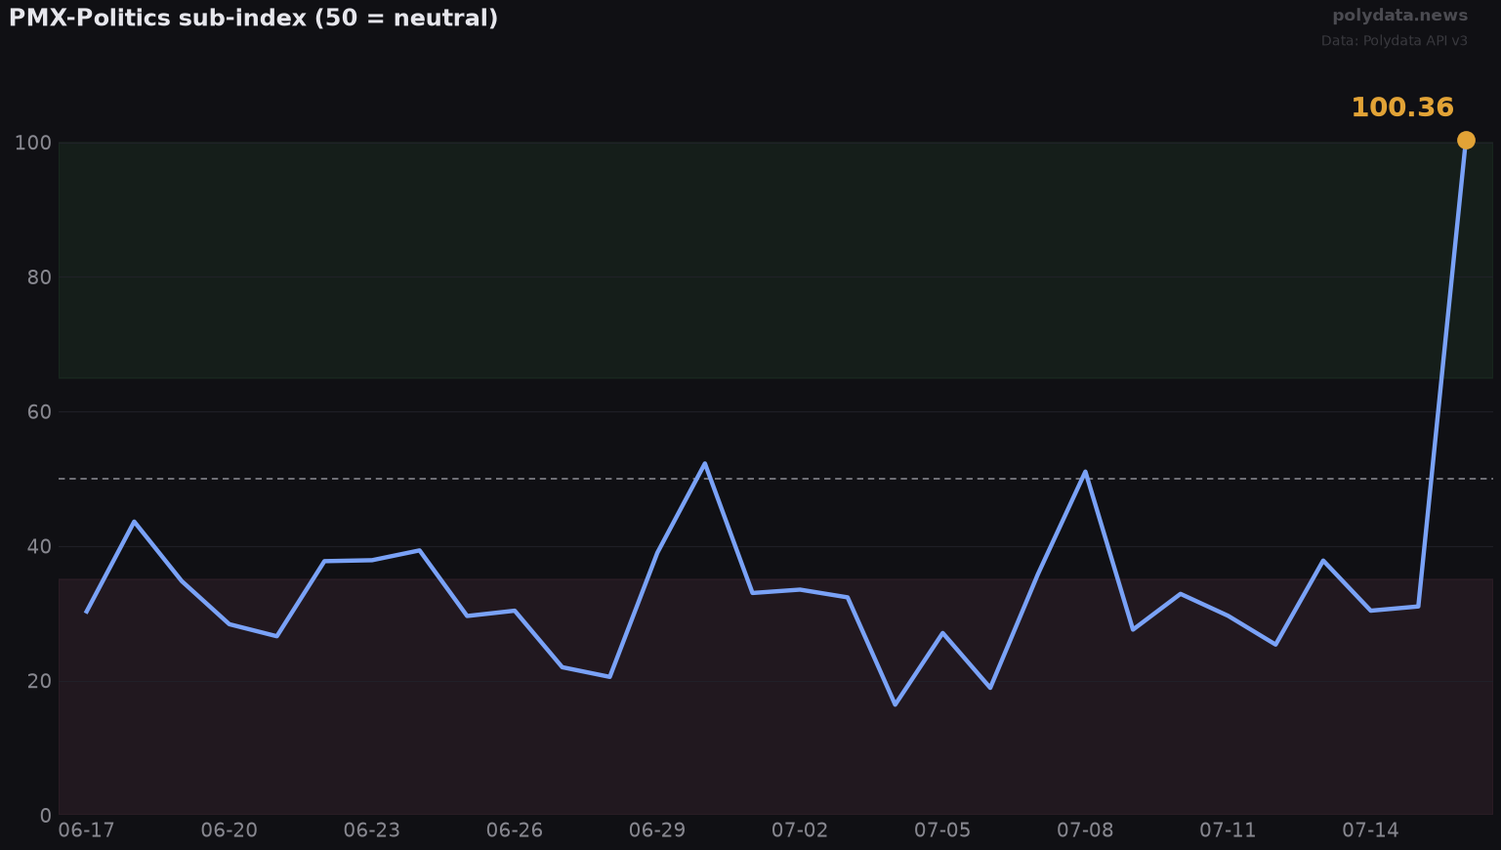Click x-axis label 07-14
Image resolution: width=1501 pixels, height=850 pixels.
click(x=1370, y=830)
